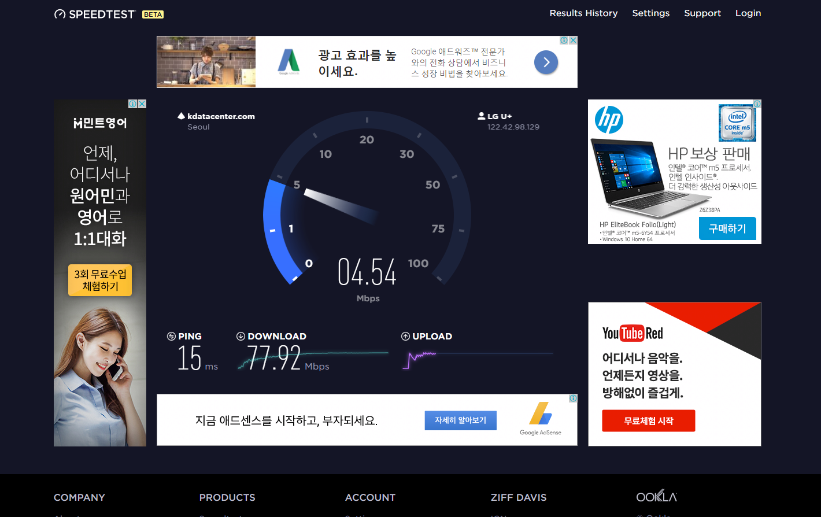Image resolution: width=821 pixels, height=517 pixels.
Task: Click the download arrow icon
Action: 241,336
